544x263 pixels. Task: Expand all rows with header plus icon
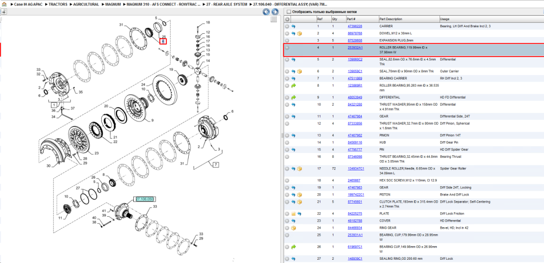287,19
